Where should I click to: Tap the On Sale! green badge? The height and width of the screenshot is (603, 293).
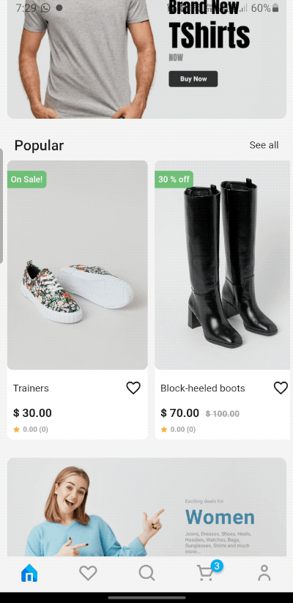[27, 180]
